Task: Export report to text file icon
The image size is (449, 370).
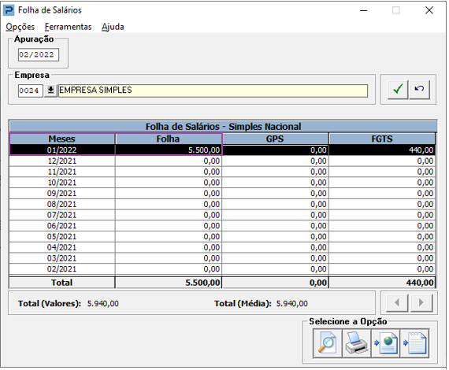Action: click(414, 343)
